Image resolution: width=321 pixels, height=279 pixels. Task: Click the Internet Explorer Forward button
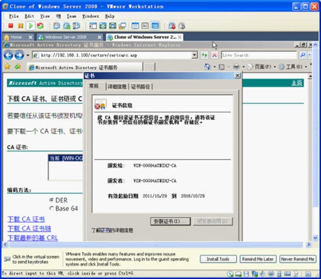click(x=19, y=55)
